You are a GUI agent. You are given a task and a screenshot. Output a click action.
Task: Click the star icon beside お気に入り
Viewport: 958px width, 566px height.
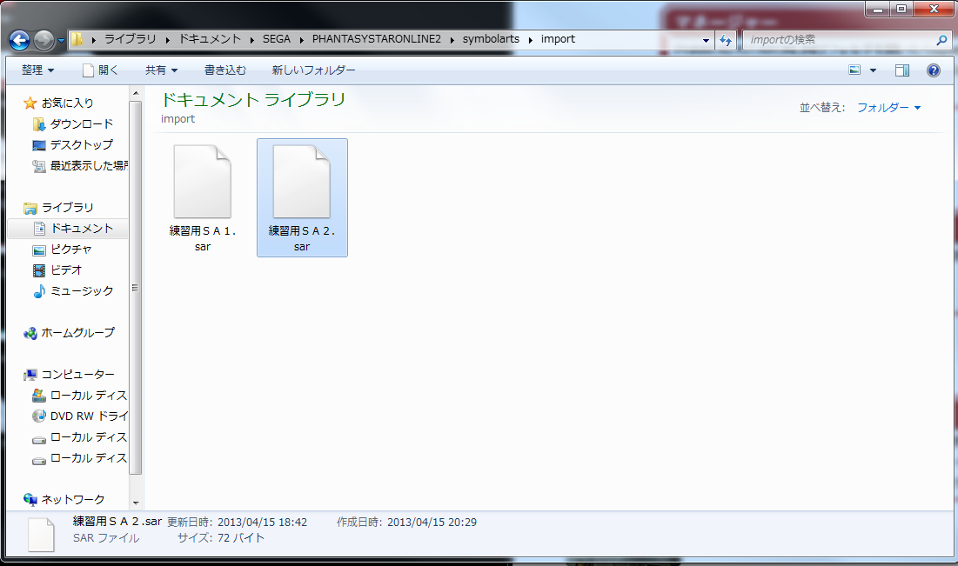(30, 103)
